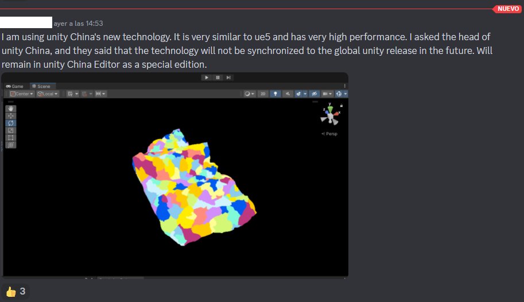This screenshot has height=302, width=524.
Task: Select the Hand view tool
Action: pyautogui.click(x=11, y=109)
